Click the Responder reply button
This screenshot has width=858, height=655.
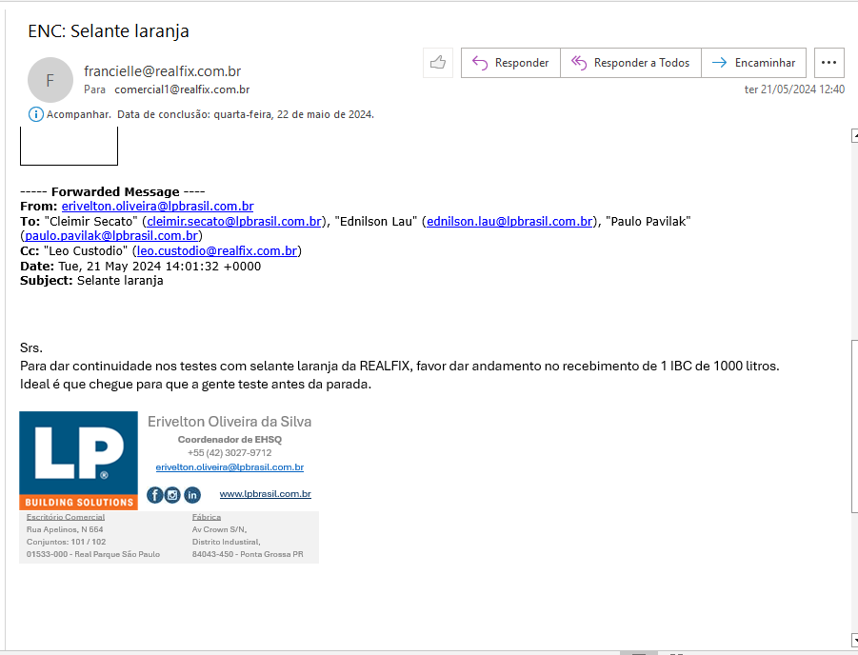510,63
